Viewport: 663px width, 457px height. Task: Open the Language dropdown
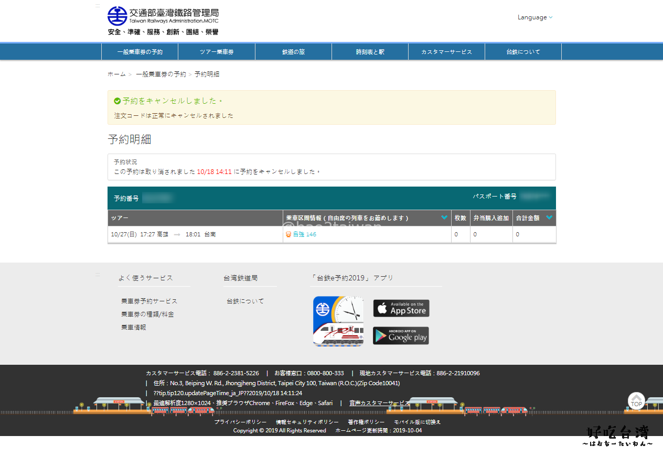pos(534,17)
